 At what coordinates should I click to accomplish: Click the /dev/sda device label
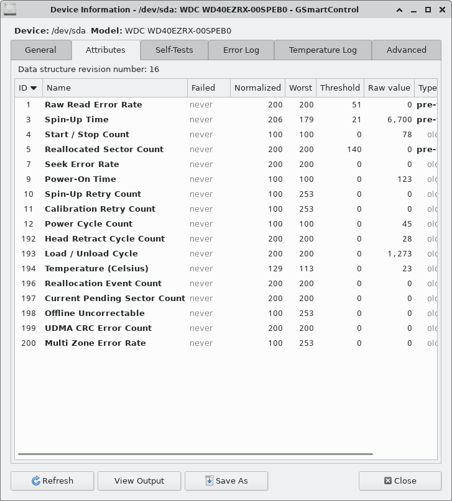[x=68, y=31]
